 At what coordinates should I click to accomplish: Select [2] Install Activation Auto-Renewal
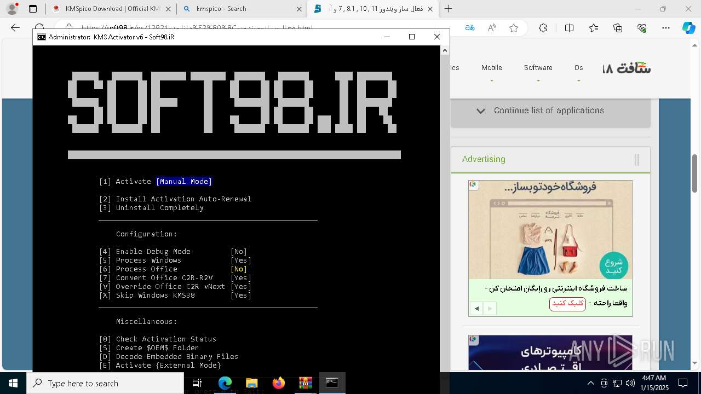pyautogui.click(x=175, y=199)
